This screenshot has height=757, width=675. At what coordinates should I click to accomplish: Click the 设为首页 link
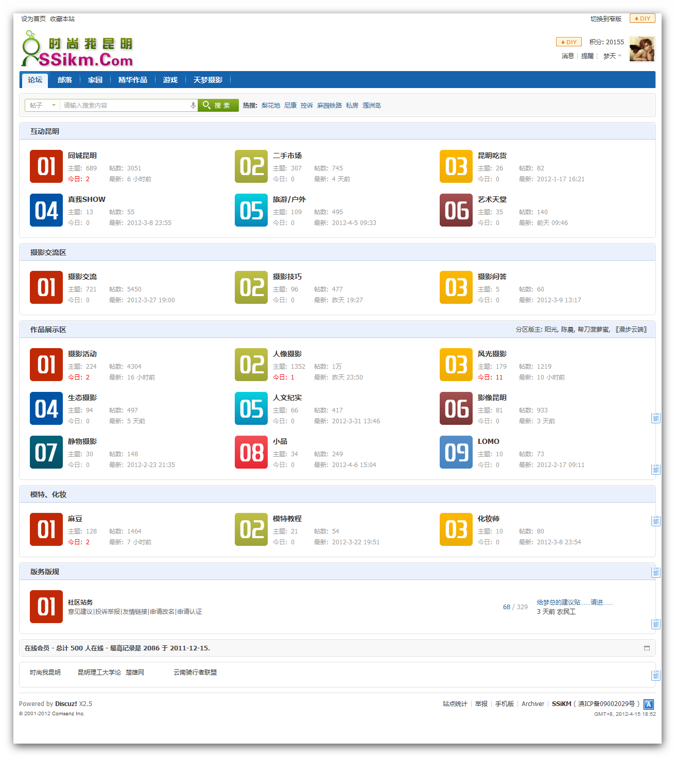pyautogui.click(x=33, y=19)
